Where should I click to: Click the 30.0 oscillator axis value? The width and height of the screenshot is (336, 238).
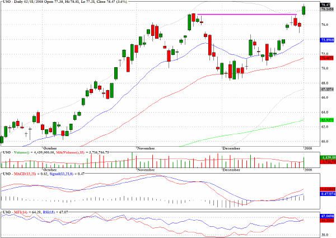click(x=325, y=235)
